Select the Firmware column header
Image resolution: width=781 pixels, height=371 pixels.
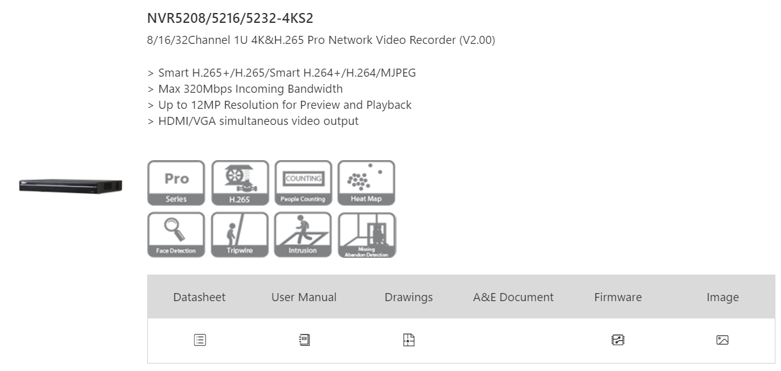tap(618, 297)
